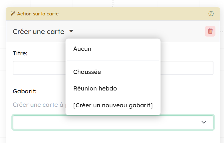Open the Gabarit combo box
The width and height of the screenshot is (224, 143).
pos(108,122)
